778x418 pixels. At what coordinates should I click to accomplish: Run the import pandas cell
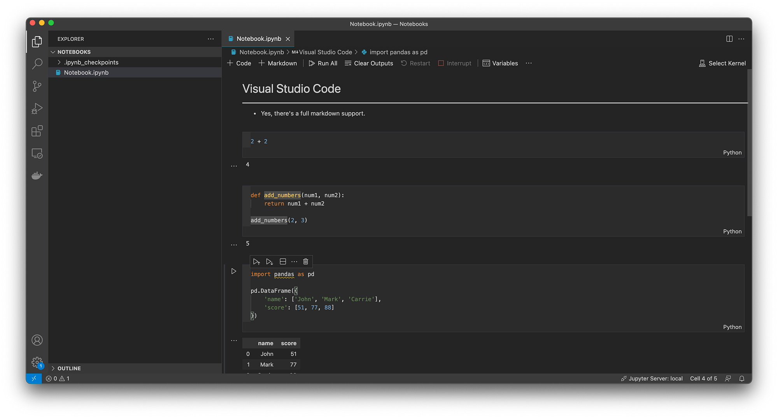coord(234,271)
